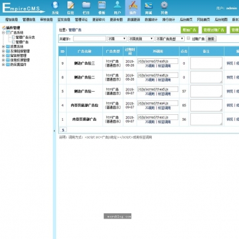
Task: Click the green 管理过期广告 button
Action: [214, 30]
